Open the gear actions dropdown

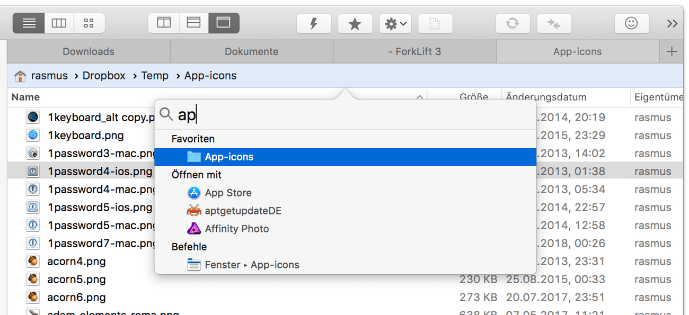pos(396,23)
